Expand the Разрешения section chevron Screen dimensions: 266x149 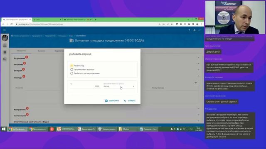(198, 58)
